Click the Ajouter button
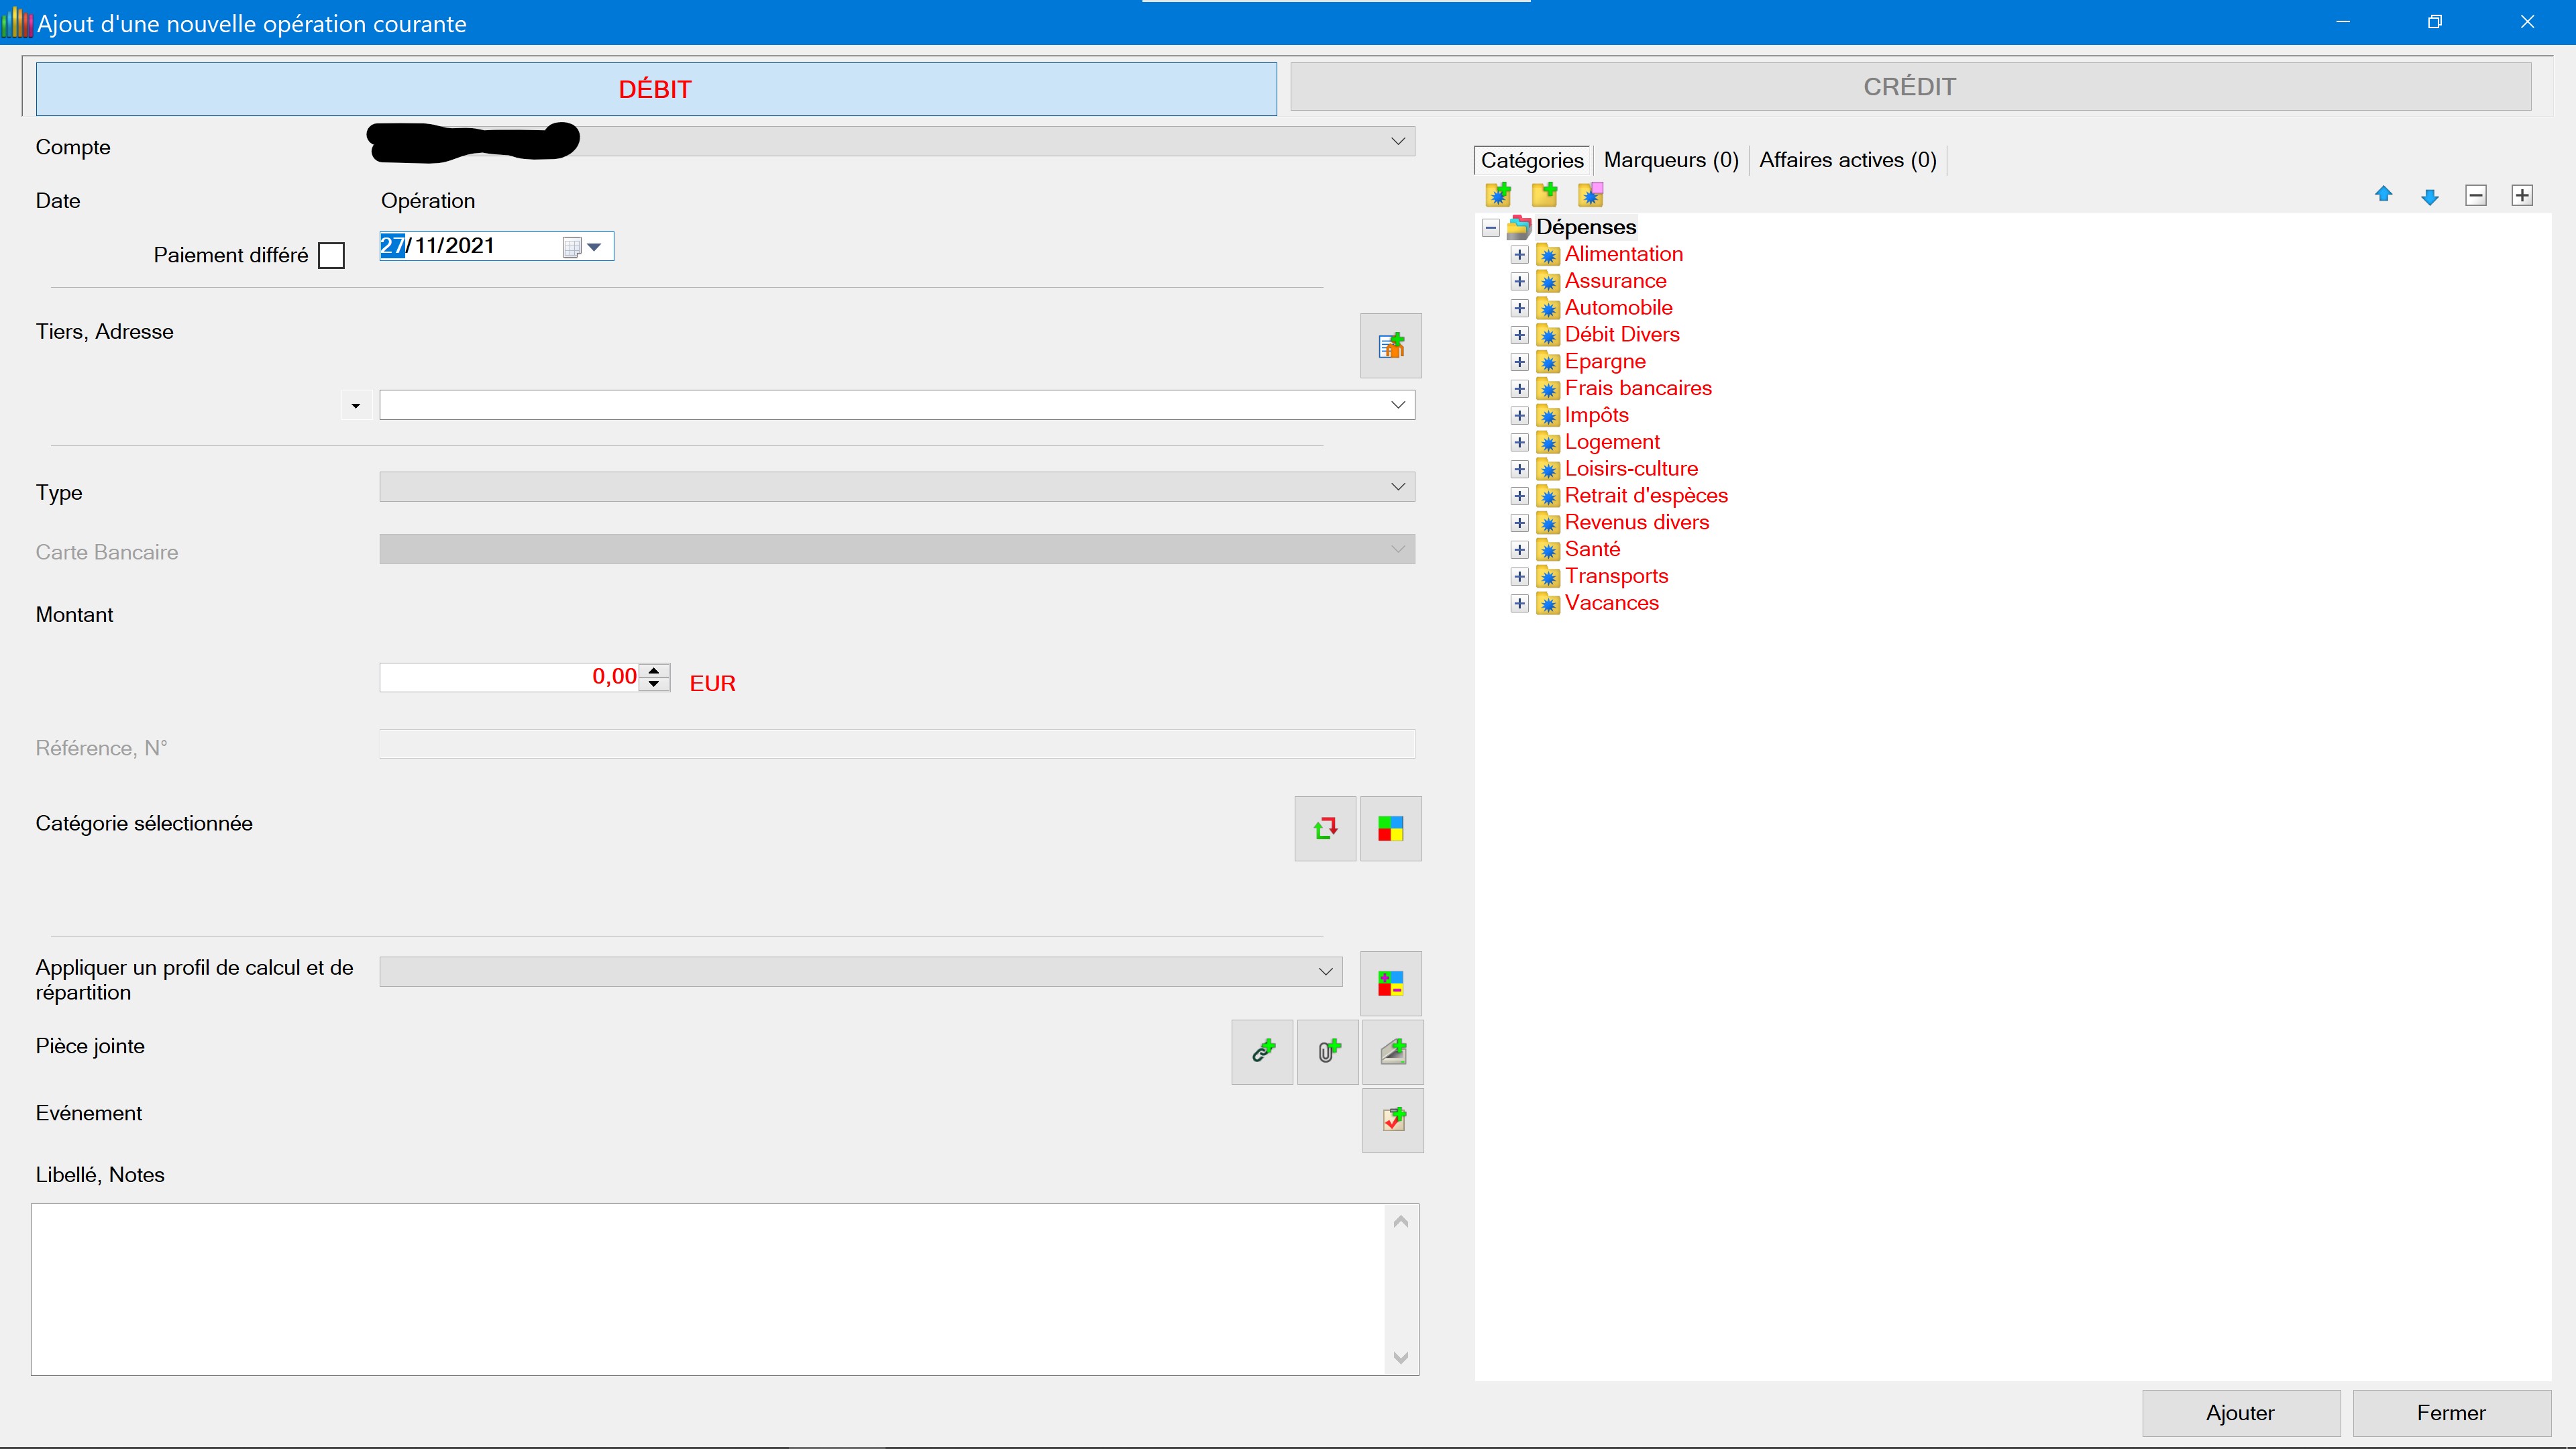 (x=2240, y=1413)
